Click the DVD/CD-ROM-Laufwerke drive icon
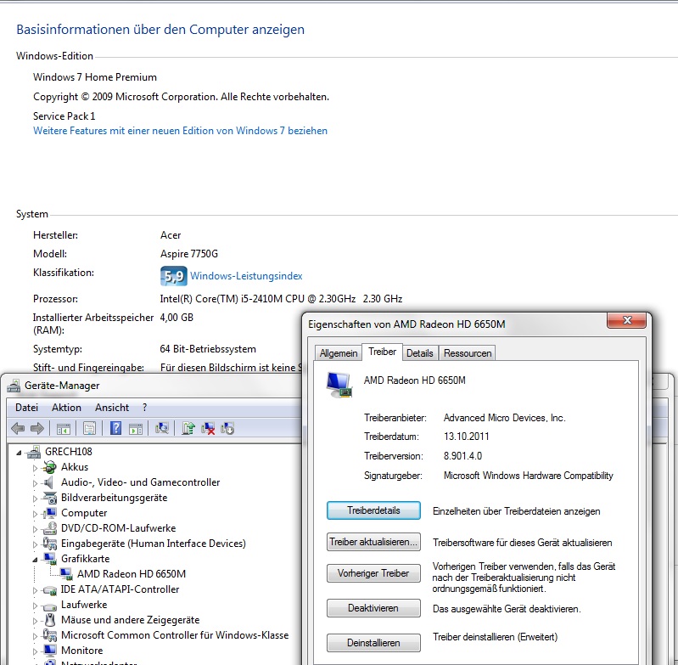Screen dimensions: 678x665 point(50,528)
